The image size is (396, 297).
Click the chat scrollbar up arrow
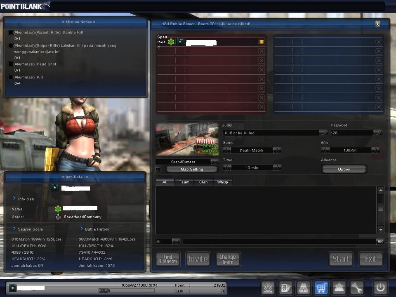[x=381, y=191]
